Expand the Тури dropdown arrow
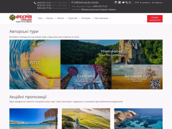Viewport: 172px width, 129px height. (44, 18)
